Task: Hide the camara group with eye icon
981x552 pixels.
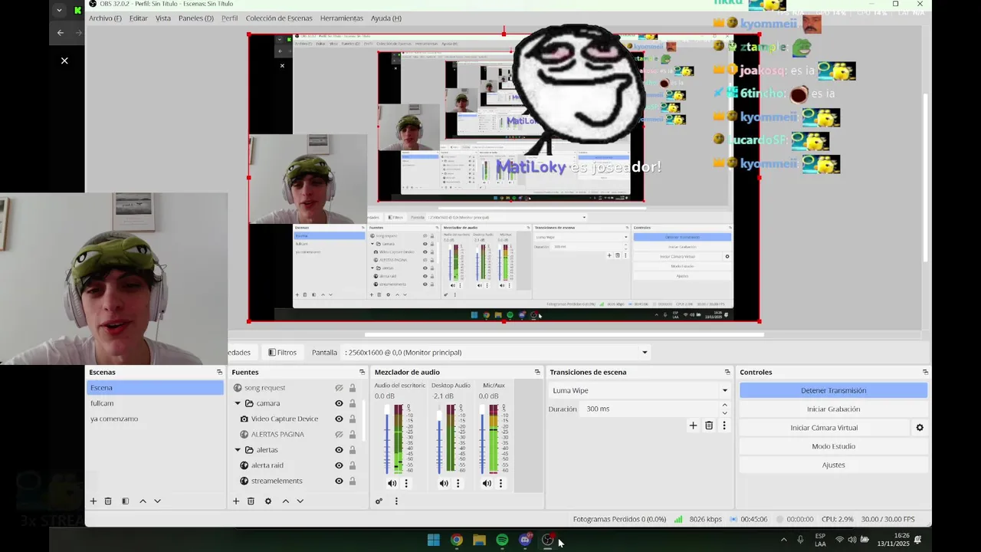Action: (339, 403)
